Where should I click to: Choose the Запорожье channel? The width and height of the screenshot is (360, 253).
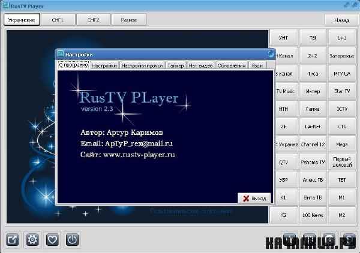(342, 56)
